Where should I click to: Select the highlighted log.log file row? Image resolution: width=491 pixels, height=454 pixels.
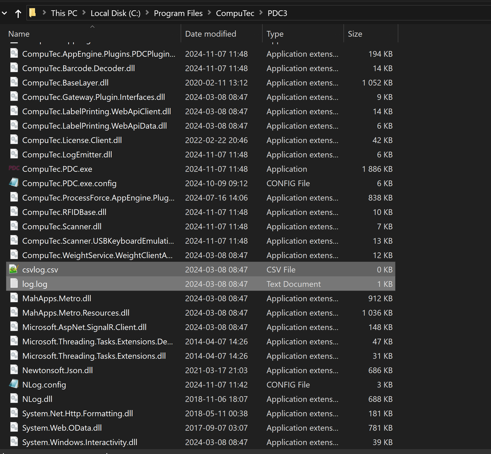coord(109,284)
